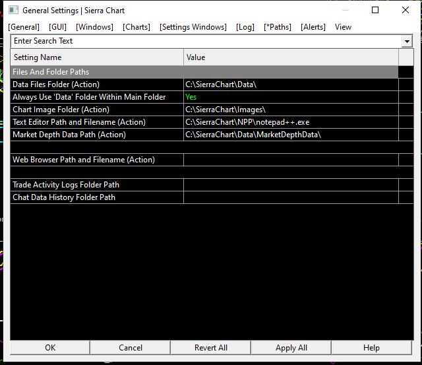Open Help for General Settings
Image resolution: width=422 pixels, height=365 pixels.
tap(371, 348)
